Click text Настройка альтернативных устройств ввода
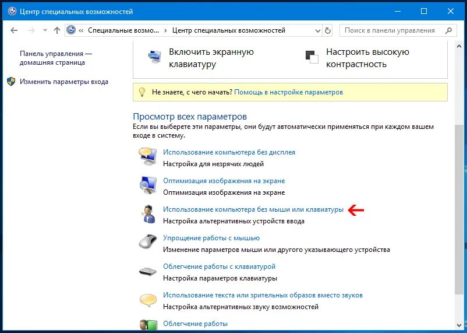Image resolution: width=467 pixels, height=333 pixels. [x=233, y=221]
